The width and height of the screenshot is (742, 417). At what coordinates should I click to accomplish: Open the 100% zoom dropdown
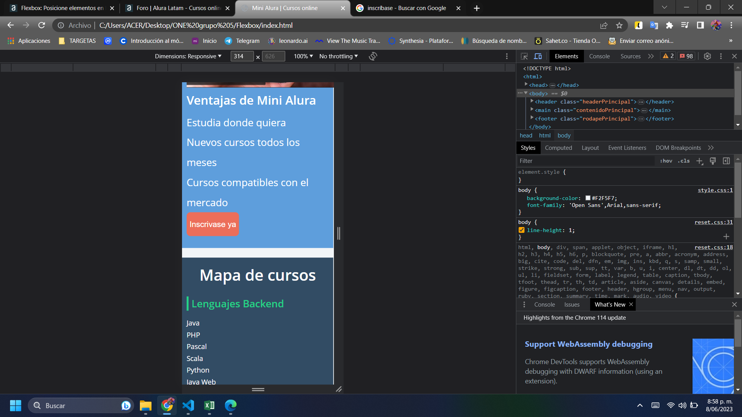[x=303, y=56]
